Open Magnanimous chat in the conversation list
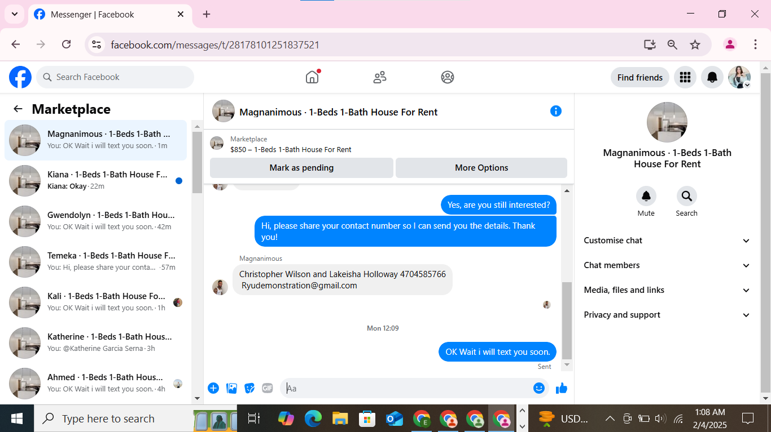 (x=96, y=140)
